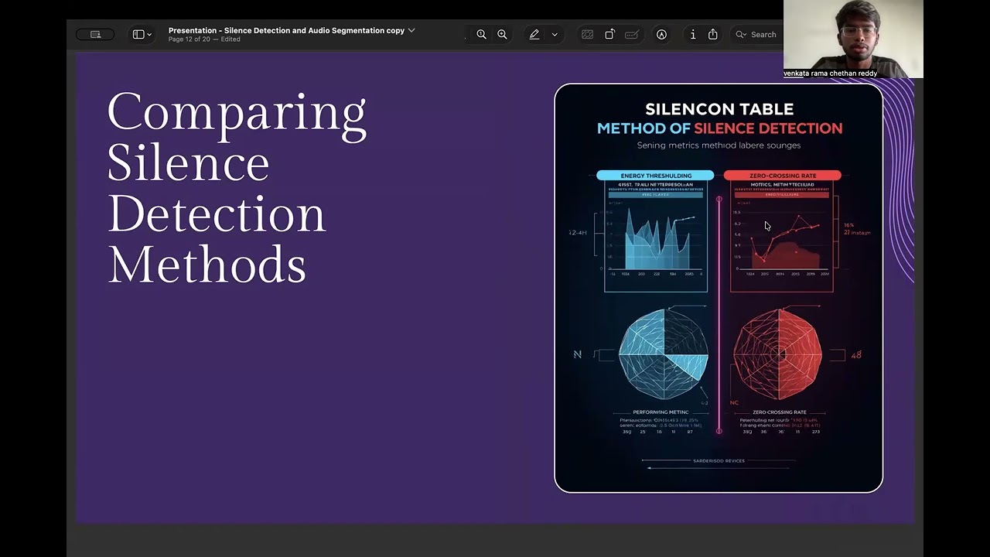This screenshot has height=557, width=990.
Task: Click the slideshow button at toolbar's left end
Action: tap(95, 34)
